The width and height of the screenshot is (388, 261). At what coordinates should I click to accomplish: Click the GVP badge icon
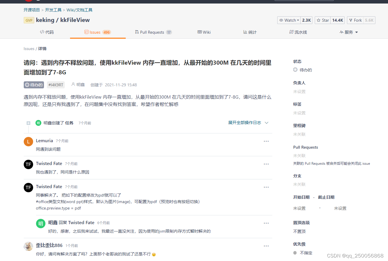[29, 20]
